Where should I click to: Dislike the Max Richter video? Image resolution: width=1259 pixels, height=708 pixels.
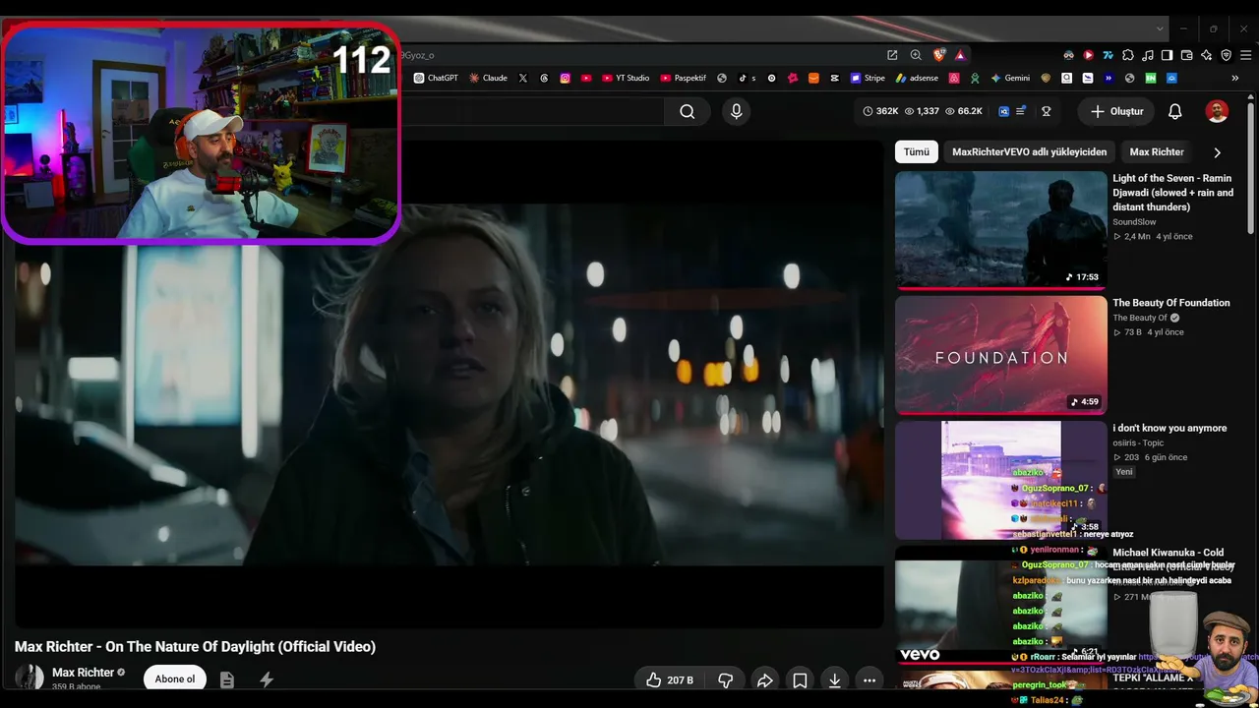pyautogui.click(x=726, y=679)
